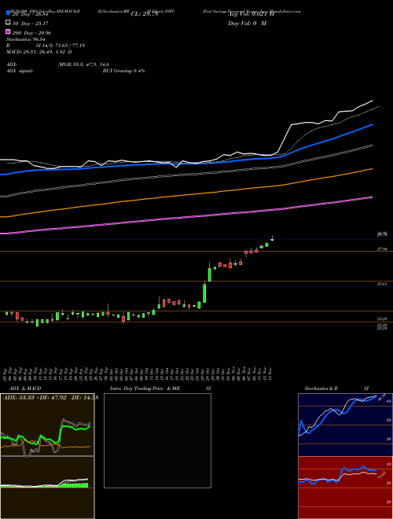This screenshot has height=519, width=393.
Task: Click the magenta 200 Day legend swatch
Action: 9,31
